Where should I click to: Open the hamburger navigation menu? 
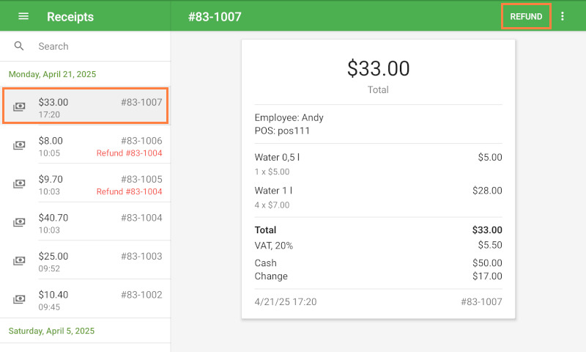click(23, 16)
